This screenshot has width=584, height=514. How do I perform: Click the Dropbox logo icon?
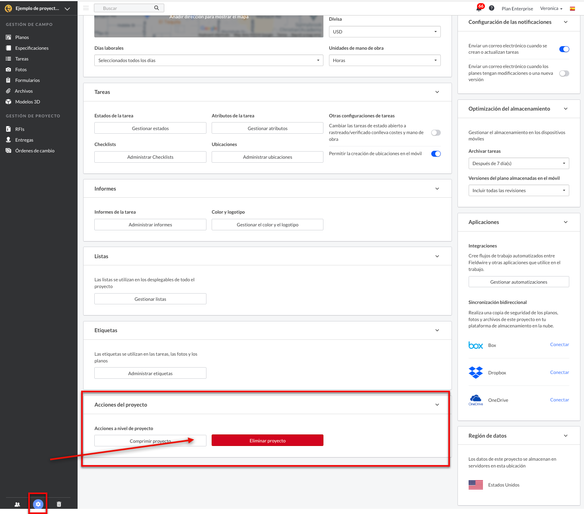[x=476, y=372]
